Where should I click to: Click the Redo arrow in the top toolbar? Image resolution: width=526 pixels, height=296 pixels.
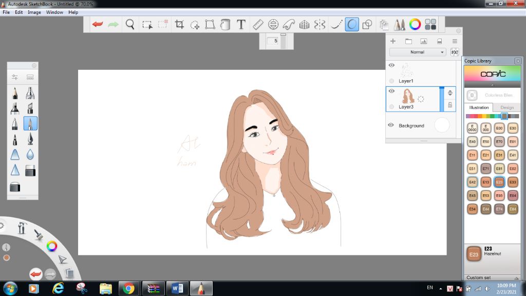pos(114,24)
